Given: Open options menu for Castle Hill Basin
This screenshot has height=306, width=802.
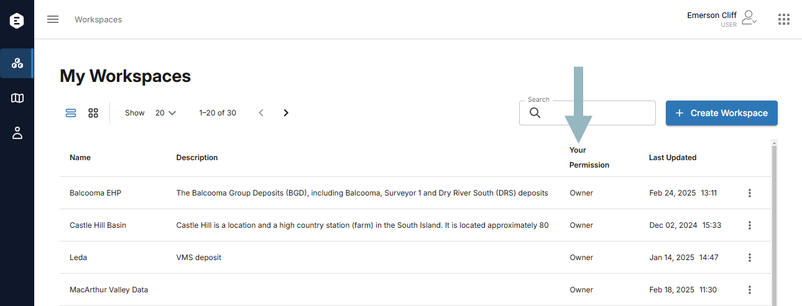Looking at the screenshot, I should point(750,225).
